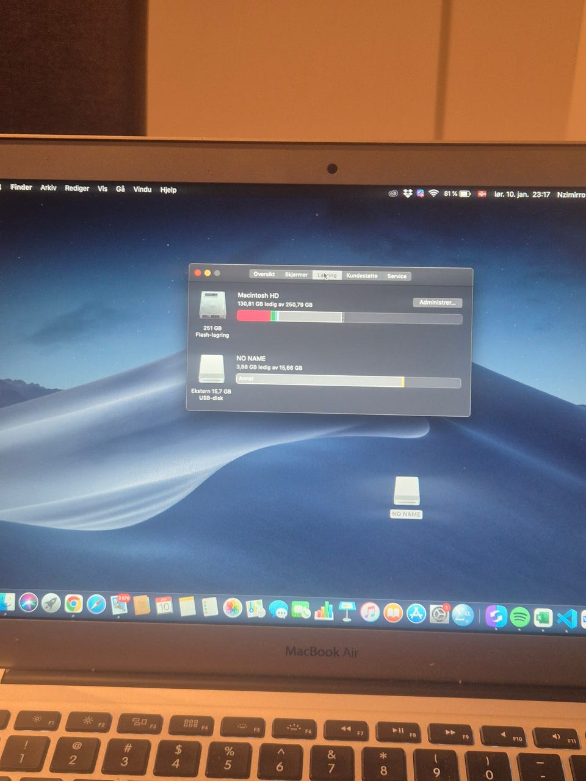Click the Annet segment of NO NAME bar
The image size is (586, 781).
pos(319,381)
